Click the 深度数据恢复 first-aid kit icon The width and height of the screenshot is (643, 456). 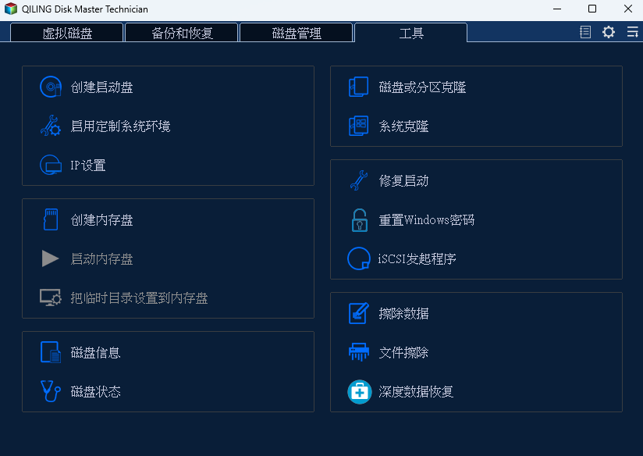(x=359, y=391)
